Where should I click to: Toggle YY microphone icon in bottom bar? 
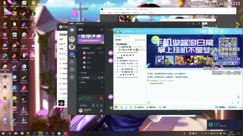[126, 107]
